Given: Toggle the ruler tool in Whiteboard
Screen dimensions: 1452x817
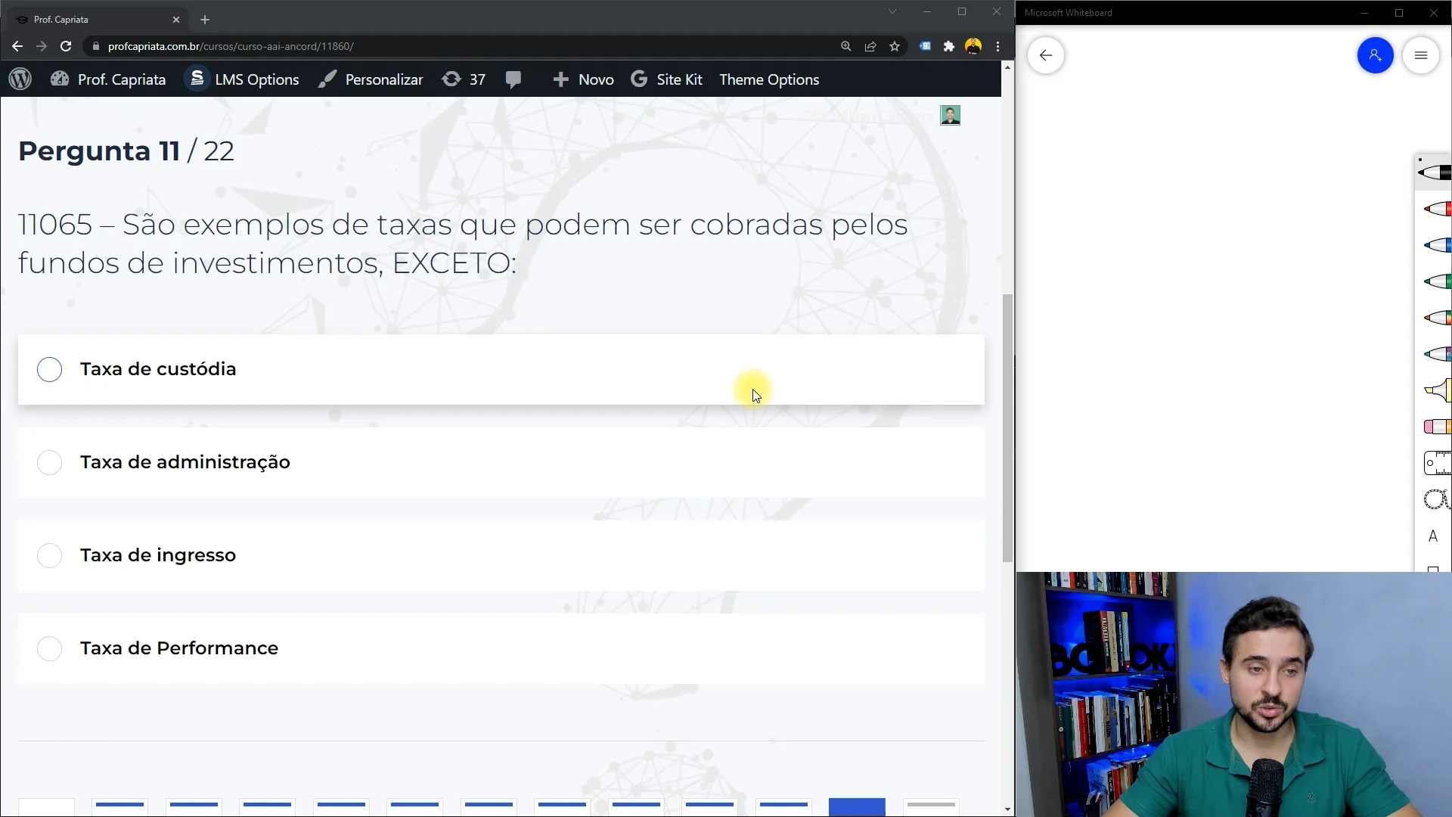Looking at the screenshot, I should coord(1437,462).
